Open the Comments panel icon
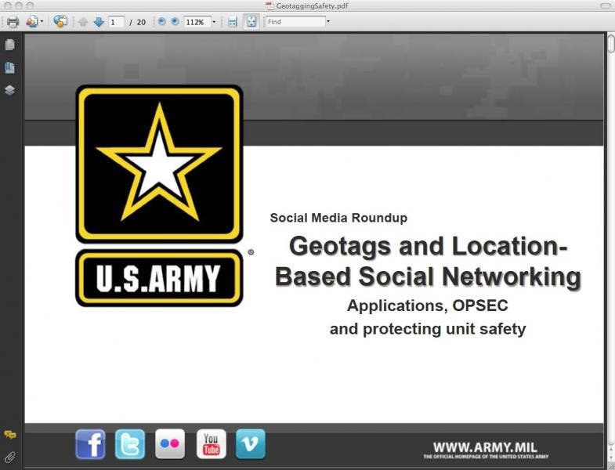 point(10,435)
